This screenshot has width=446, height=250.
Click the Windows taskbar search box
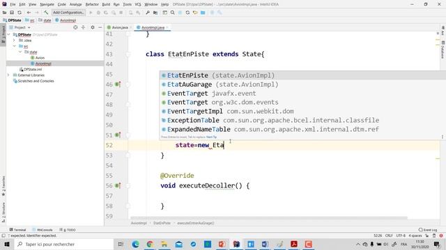pyautogui.click(x=64, y=244)
